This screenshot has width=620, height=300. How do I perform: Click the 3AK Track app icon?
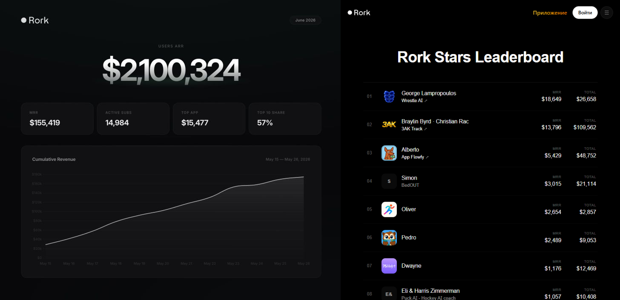pos(389,125)
